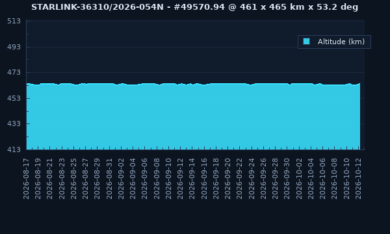The width and height of the screenshot is (390, 234).
Task: Click the x-axis date 2026-09-02
Action: tap(121, 179)
